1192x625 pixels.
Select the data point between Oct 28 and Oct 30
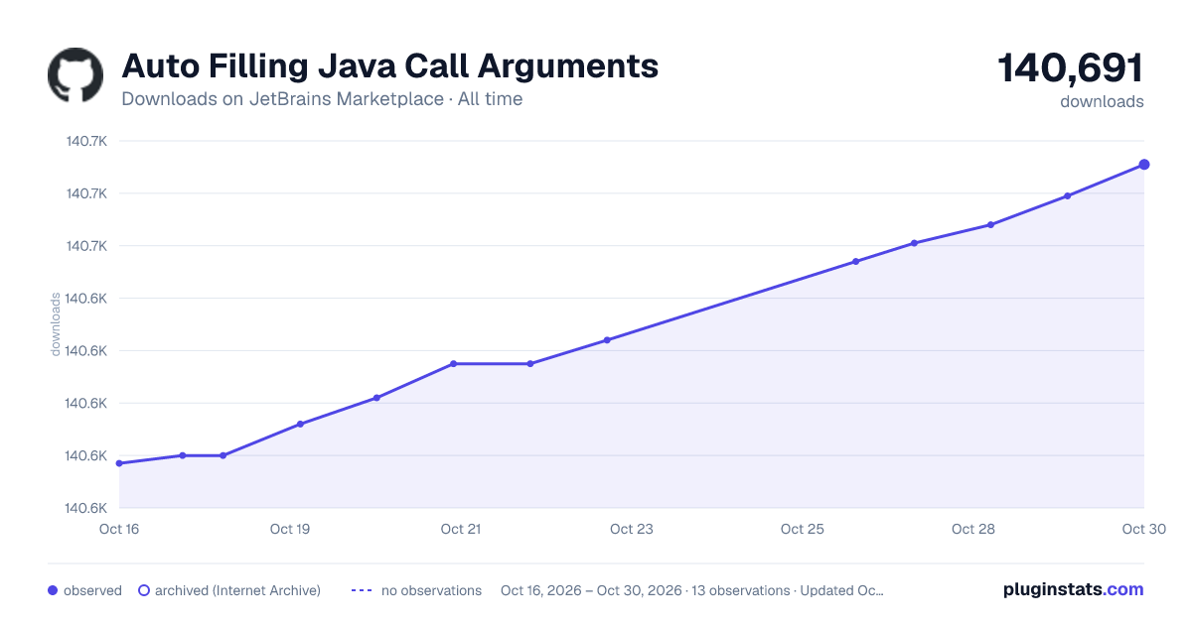(x=1067, y=195)
